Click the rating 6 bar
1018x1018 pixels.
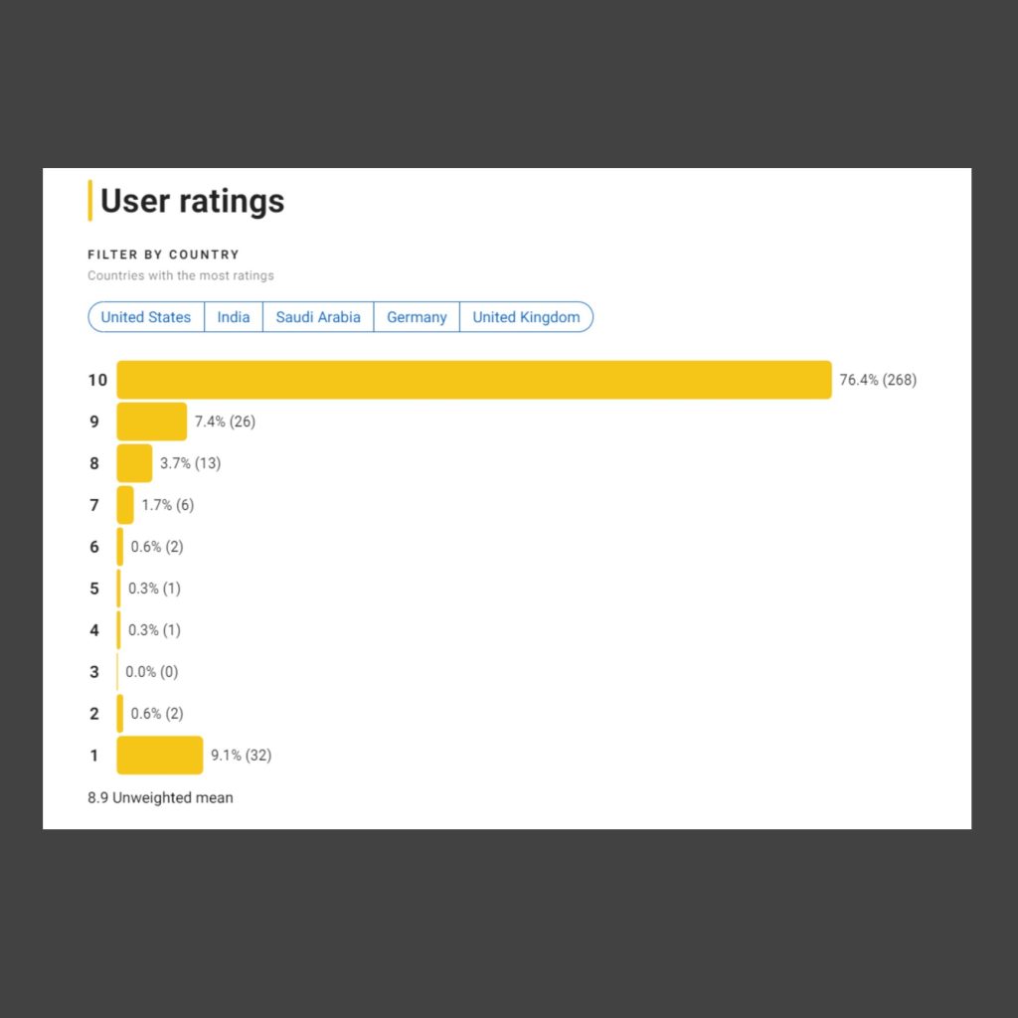pos(120,547)
